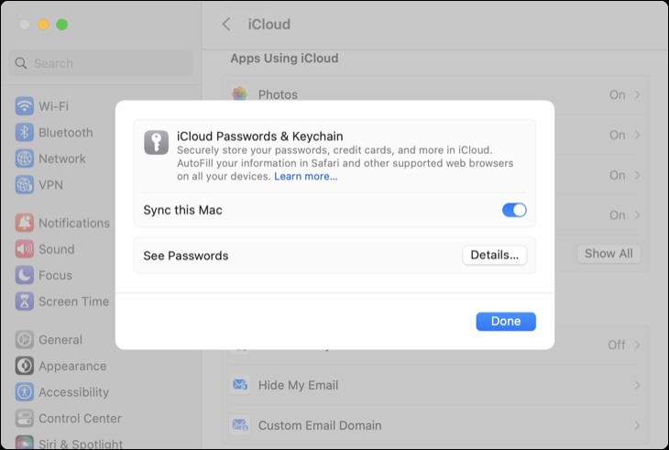Open the Details... button for passwords
669x450 pixels.
tap(495, 255)
